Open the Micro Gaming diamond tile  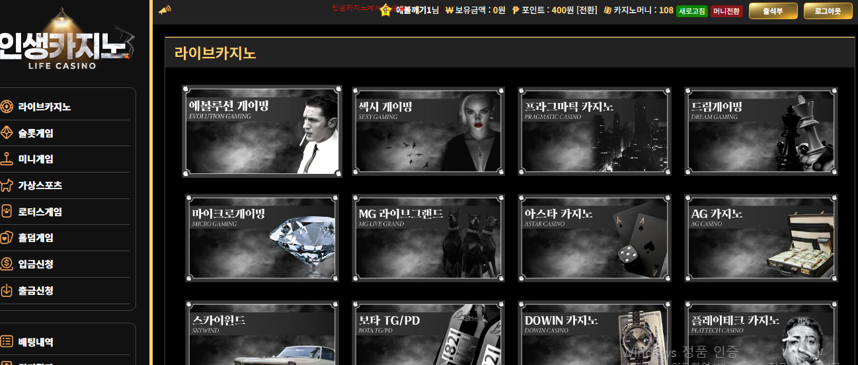[x=262, y=237]
